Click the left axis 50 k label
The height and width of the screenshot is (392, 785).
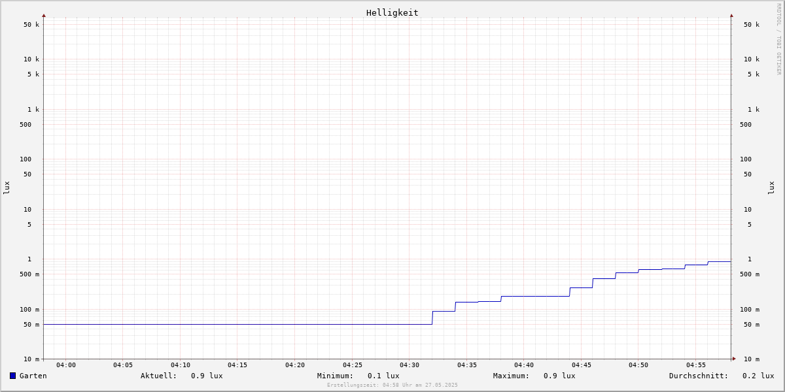31,25
